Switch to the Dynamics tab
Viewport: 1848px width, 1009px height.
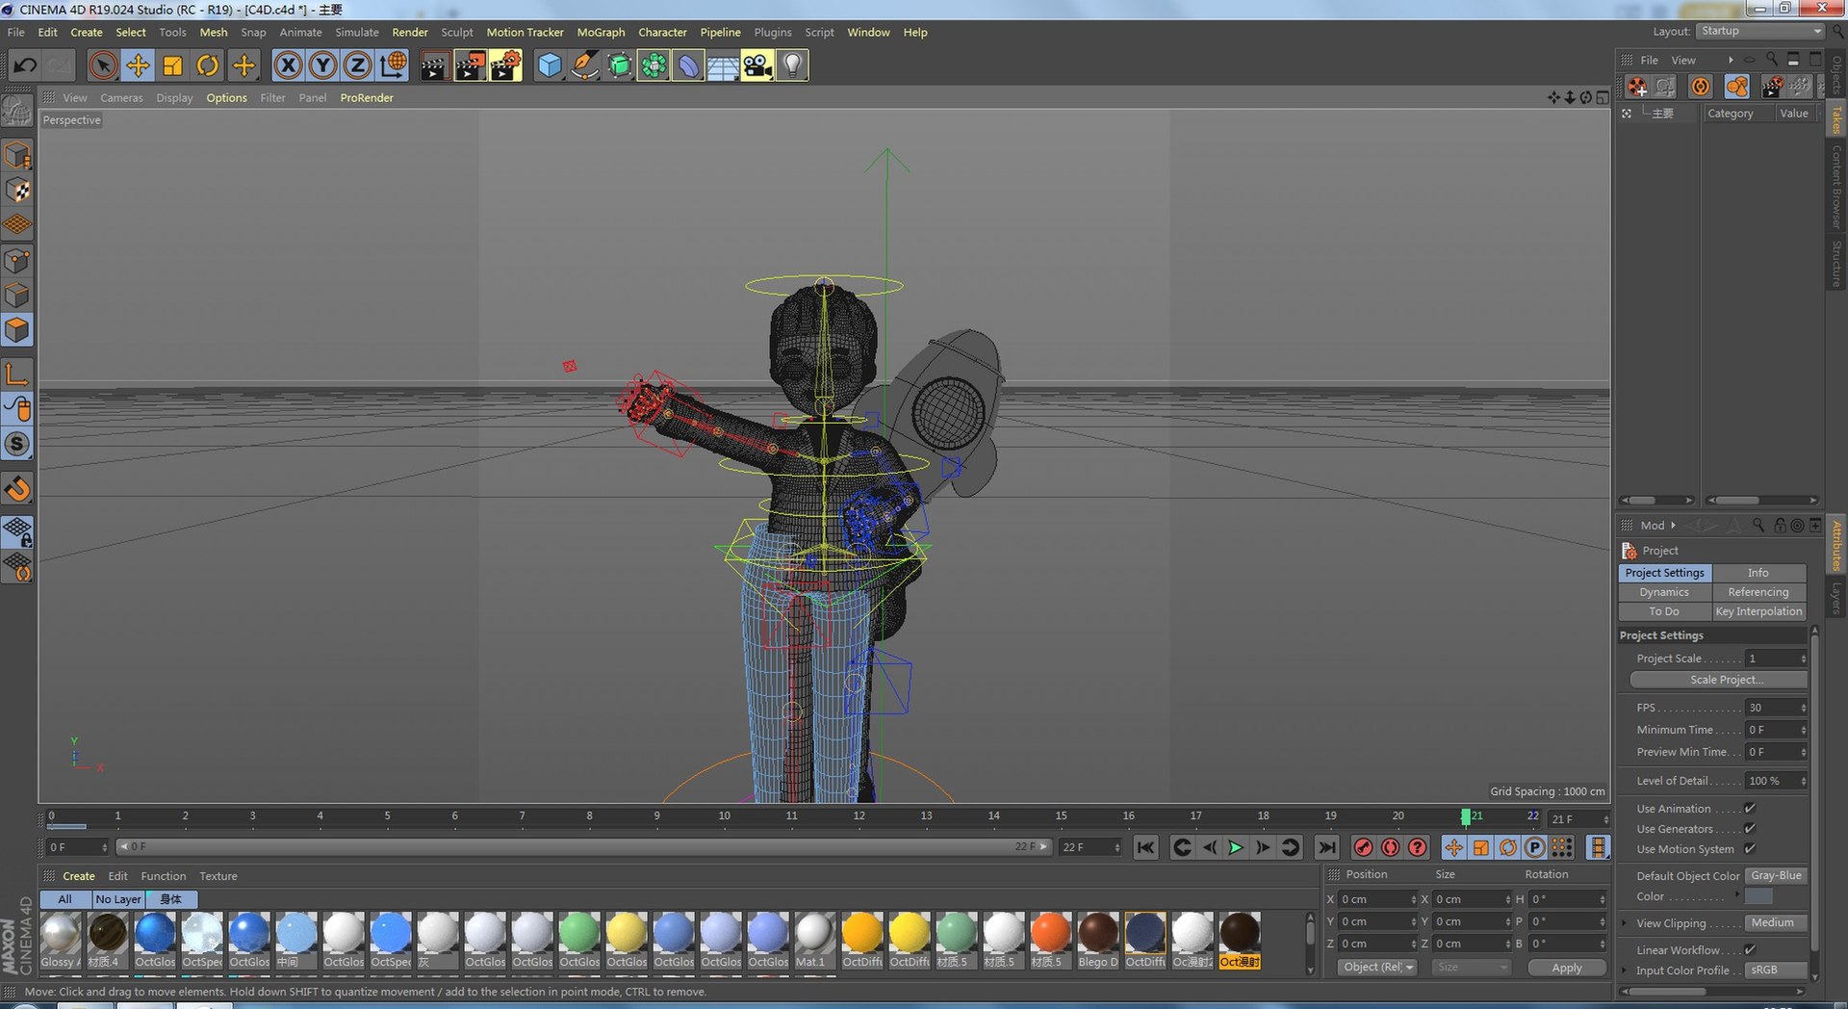click(x=1664, y=592)
